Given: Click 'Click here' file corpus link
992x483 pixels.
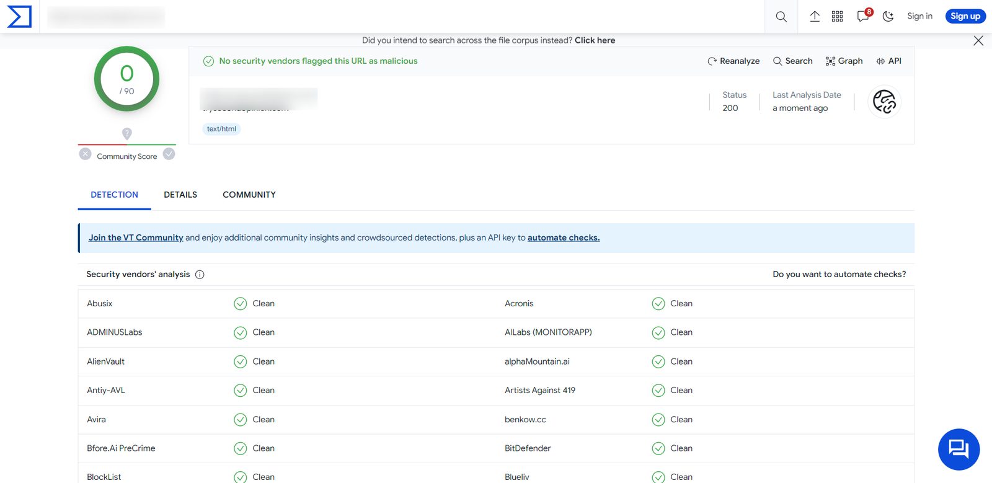Looking at the screenshot, I should [595, 40].
